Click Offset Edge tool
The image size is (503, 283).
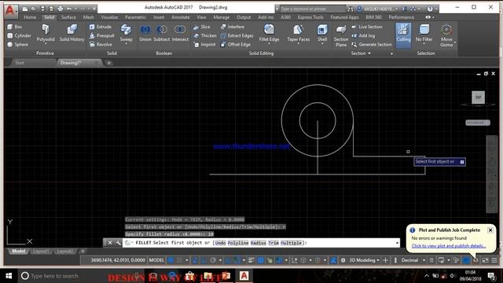(235, 45)
